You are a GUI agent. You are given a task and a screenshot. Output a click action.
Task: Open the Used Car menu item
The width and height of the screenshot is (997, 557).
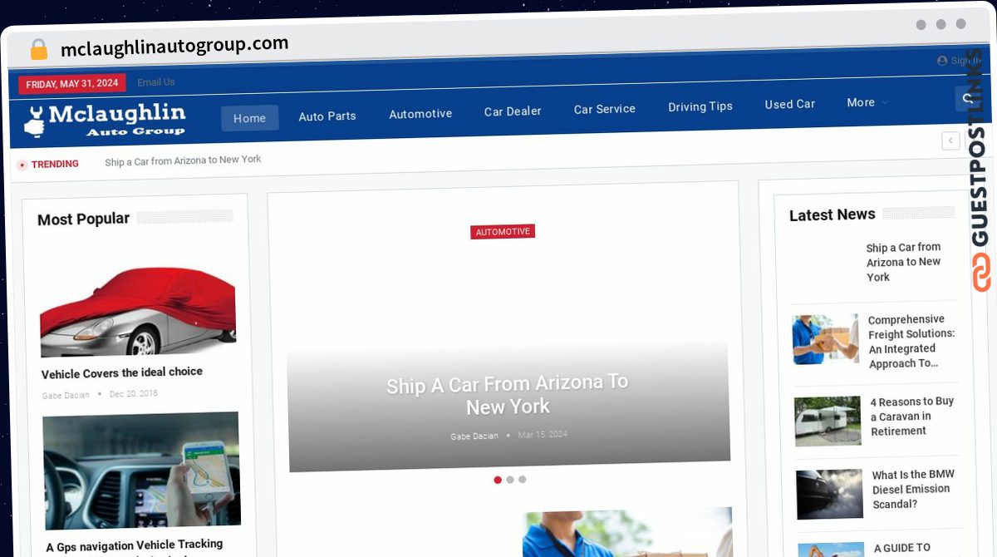790,104
